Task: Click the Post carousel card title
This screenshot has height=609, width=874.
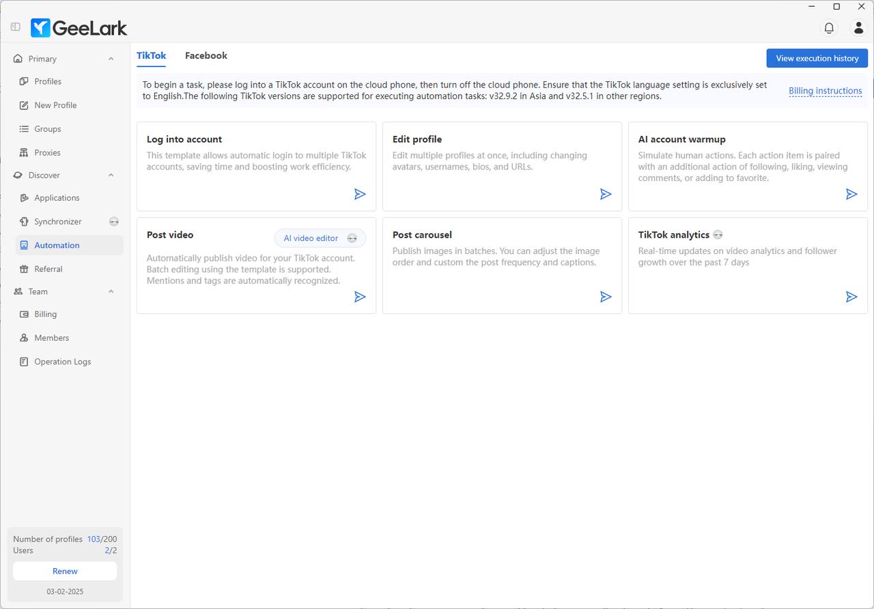Action: click(x=422, y=235)
